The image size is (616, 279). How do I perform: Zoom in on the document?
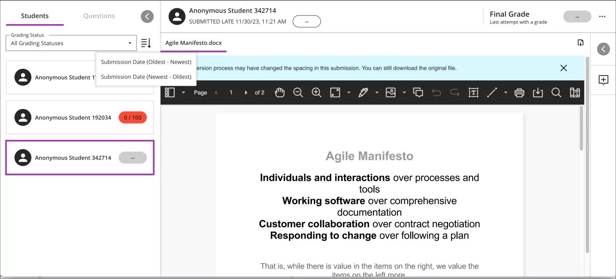317,92
